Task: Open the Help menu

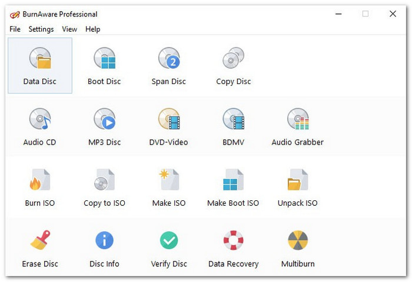Action: point(93,29)
